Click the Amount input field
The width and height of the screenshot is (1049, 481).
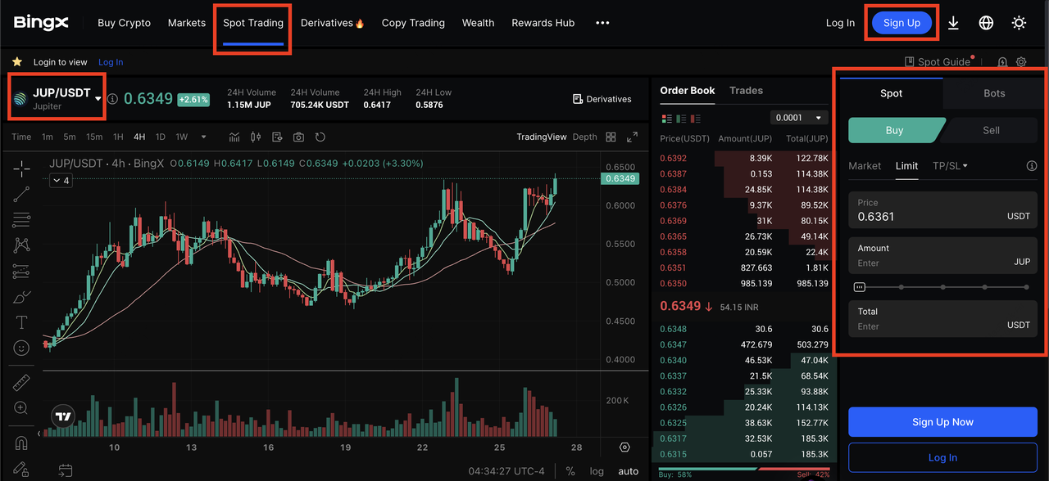coord(926,263)
